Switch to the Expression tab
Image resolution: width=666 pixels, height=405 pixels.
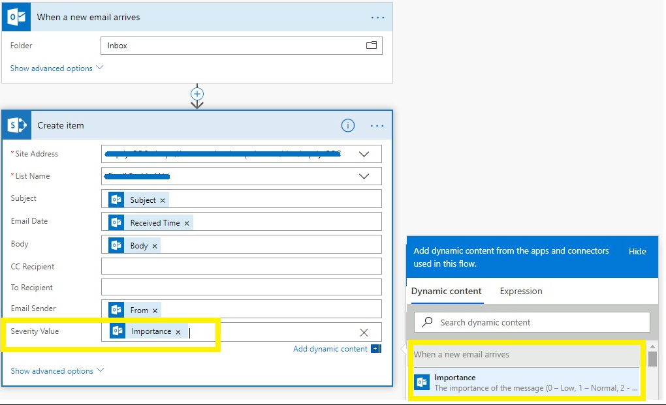[x=521, y=292]
